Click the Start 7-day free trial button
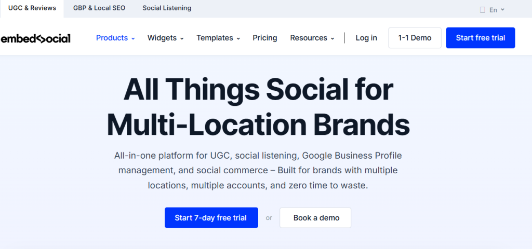Screen dimensions: 532x249 click(211, 218)
